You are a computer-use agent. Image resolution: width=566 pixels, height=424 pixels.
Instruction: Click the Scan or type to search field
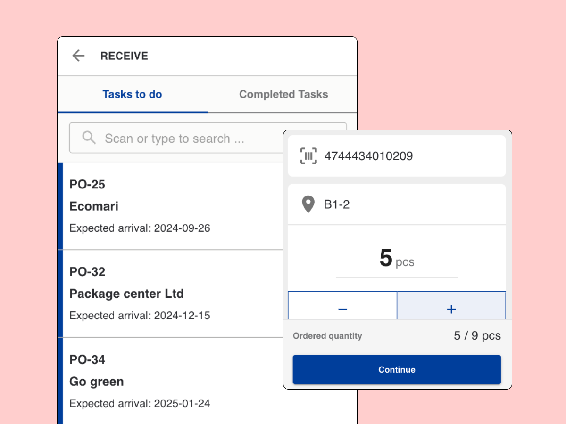[x=198, y=138]
